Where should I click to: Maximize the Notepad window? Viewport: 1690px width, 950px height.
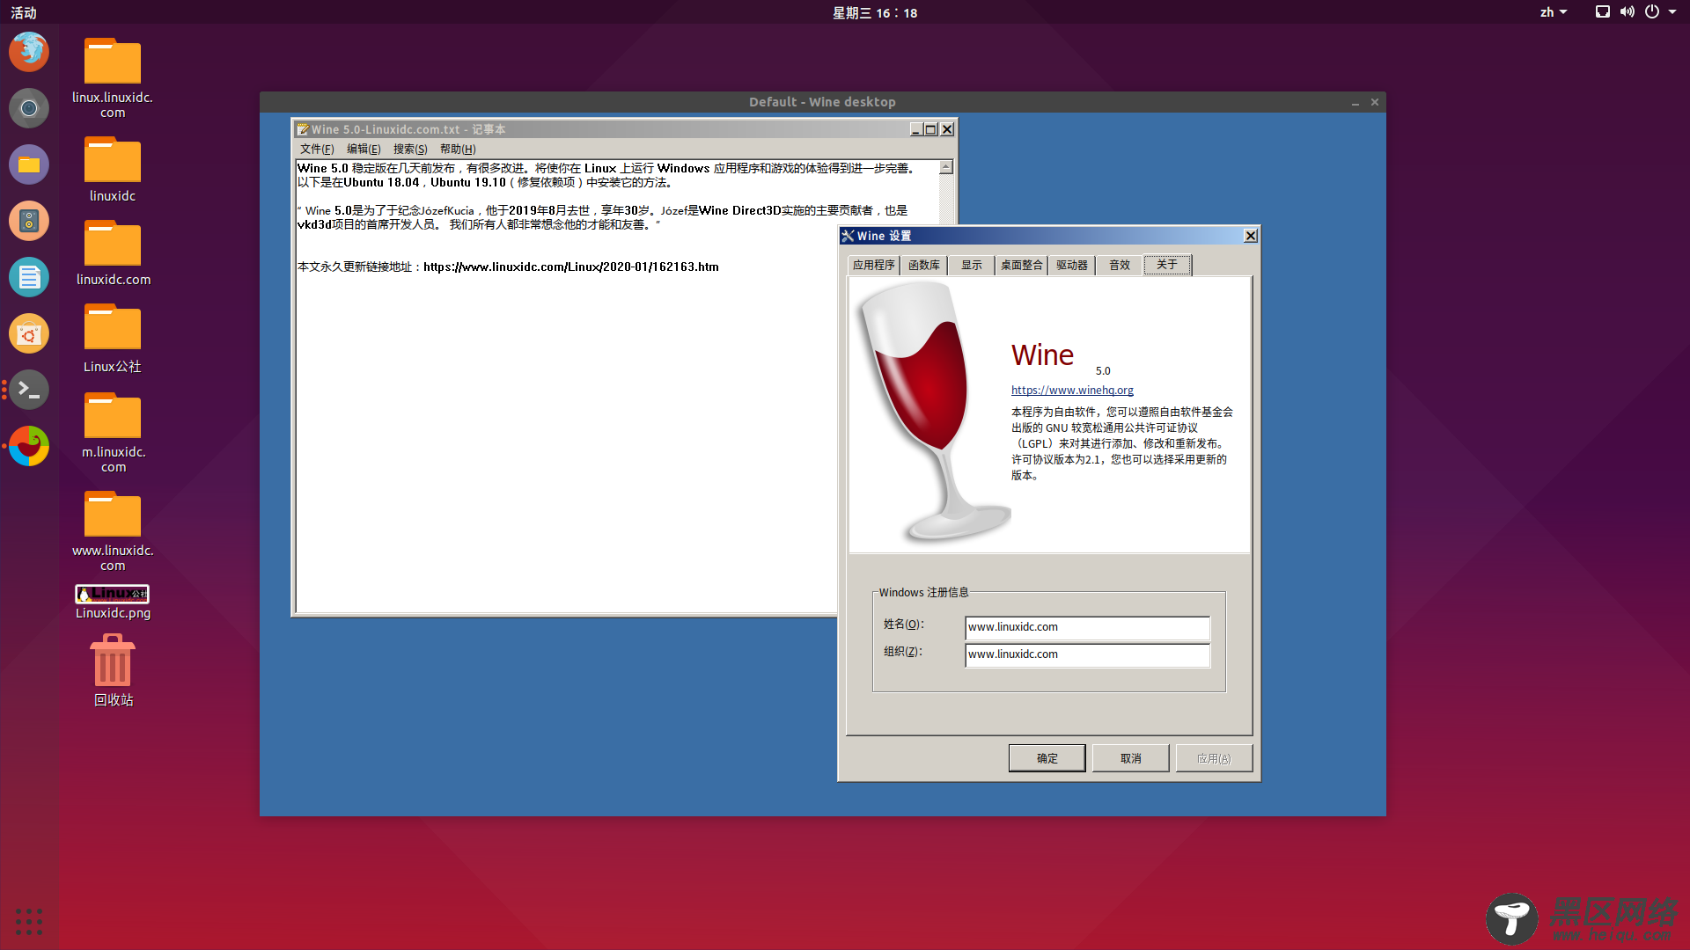(930, 129)
